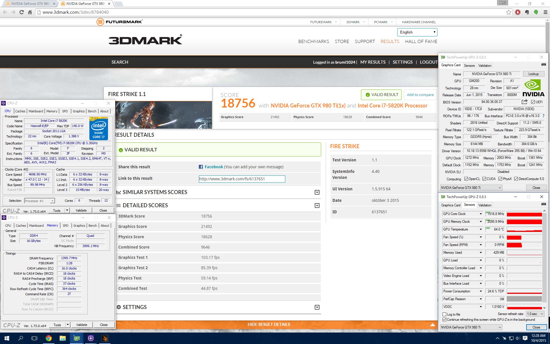
Task: Click the Facebook share link
Action: [214, 167]
